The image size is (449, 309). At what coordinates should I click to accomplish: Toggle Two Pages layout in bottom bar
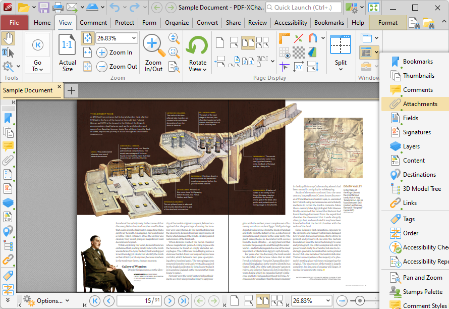tap(262, 301)
